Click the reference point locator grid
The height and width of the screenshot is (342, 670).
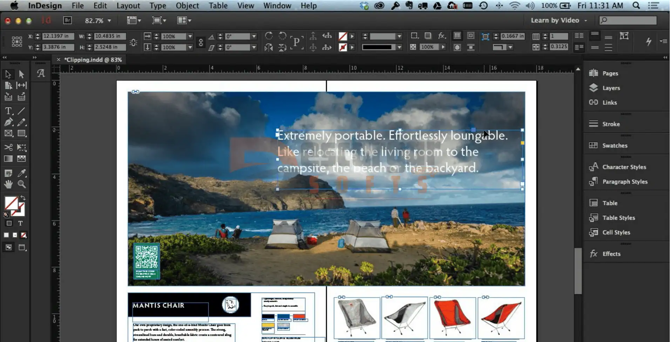pyautogui.click(x=16, y=41)
